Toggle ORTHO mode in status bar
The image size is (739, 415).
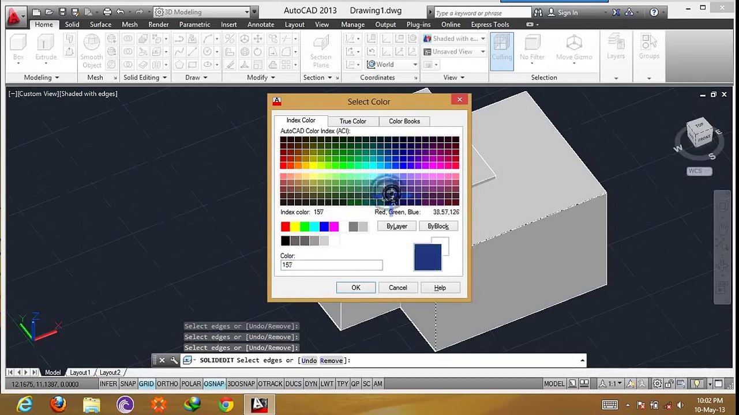click(167, 384)
